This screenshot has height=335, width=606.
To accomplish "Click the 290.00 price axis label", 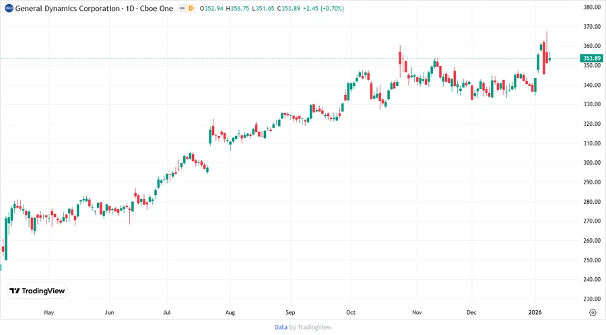I will tap(592, 182).
